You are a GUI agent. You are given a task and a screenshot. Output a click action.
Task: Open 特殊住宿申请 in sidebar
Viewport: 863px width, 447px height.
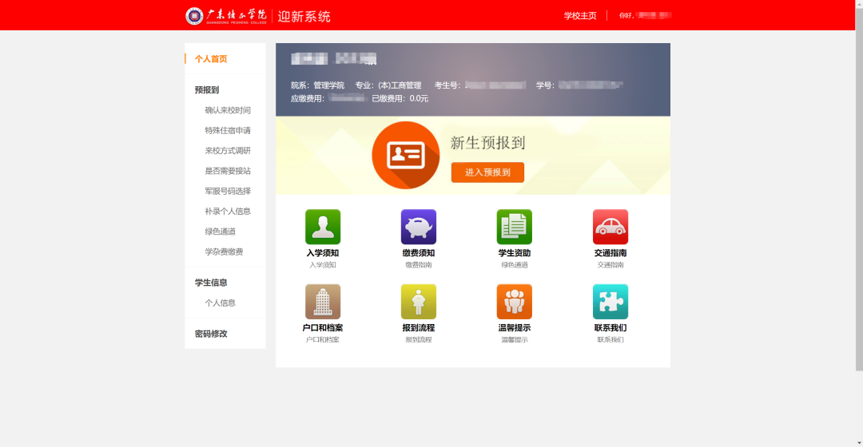click(x=228, y=130)
